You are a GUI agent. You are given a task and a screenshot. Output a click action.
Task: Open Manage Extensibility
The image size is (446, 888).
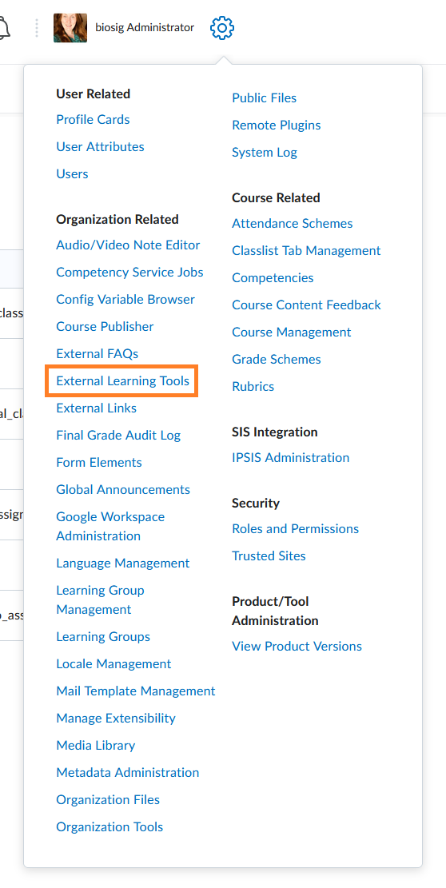pos(116,718)
